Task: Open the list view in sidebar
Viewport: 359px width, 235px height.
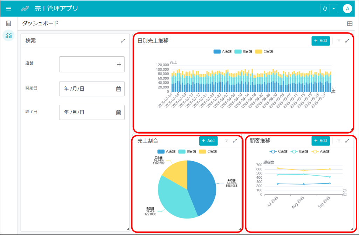Action: 8,23
